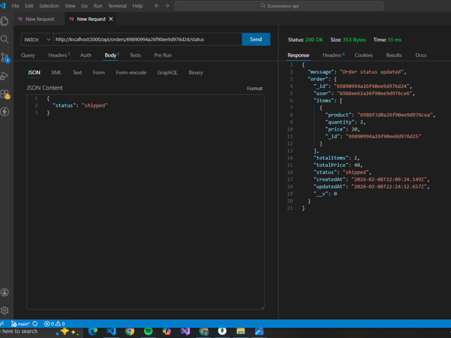Switch to the Results tab

pos(394,55)
